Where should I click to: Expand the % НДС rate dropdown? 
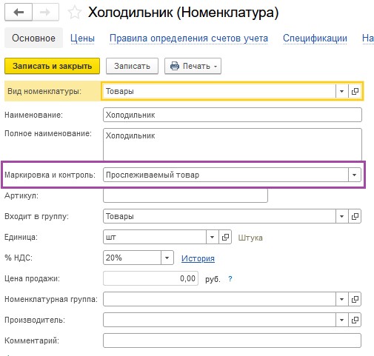click(167, 258)
